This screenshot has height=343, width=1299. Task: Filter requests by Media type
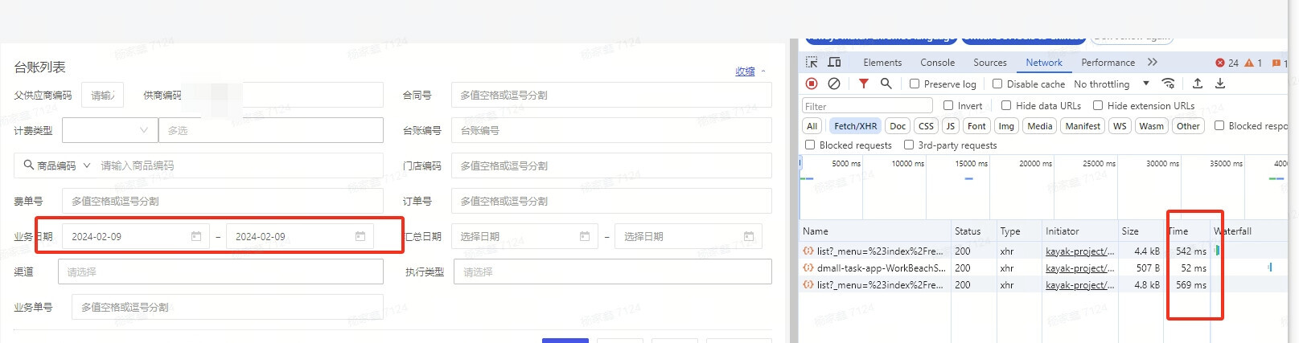(1040, 126)
